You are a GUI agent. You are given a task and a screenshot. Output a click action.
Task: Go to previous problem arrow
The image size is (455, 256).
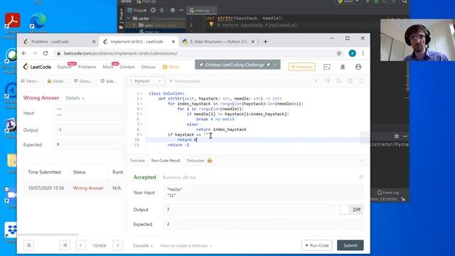pyautogui.click(x=80, y=245)
